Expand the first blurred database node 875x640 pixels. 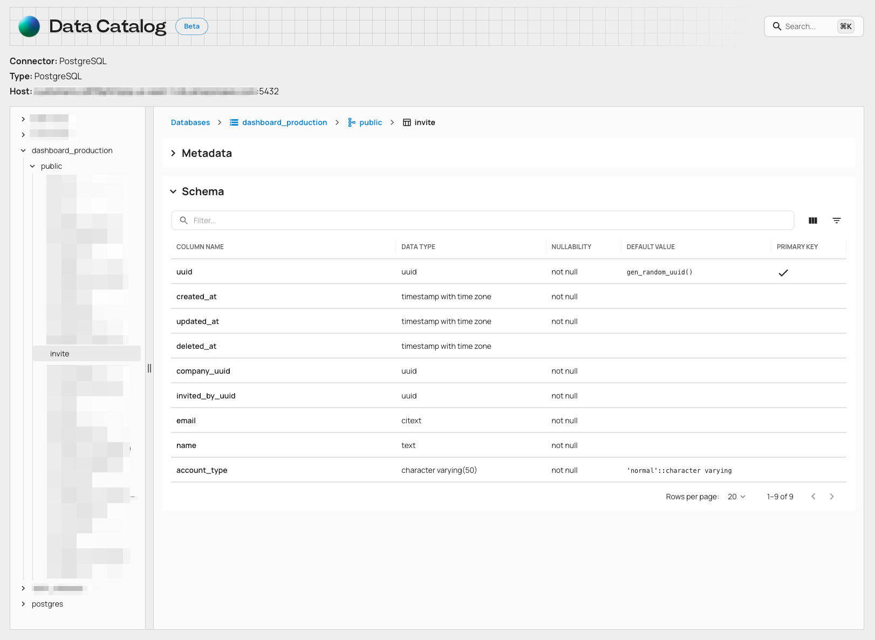tap(23, 119)
